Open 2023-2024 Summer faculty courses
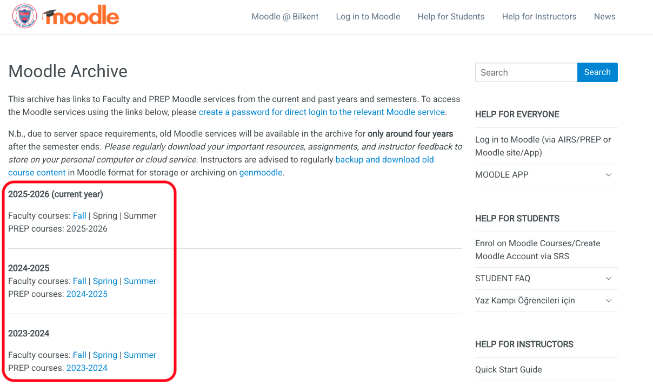The height and width of the screenshot is (386, 653). [x=140, y=355]
